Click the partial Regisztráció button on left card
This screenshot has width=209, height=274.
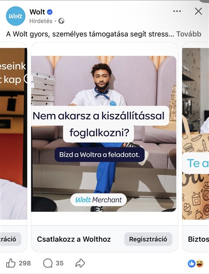click(10, 239)
